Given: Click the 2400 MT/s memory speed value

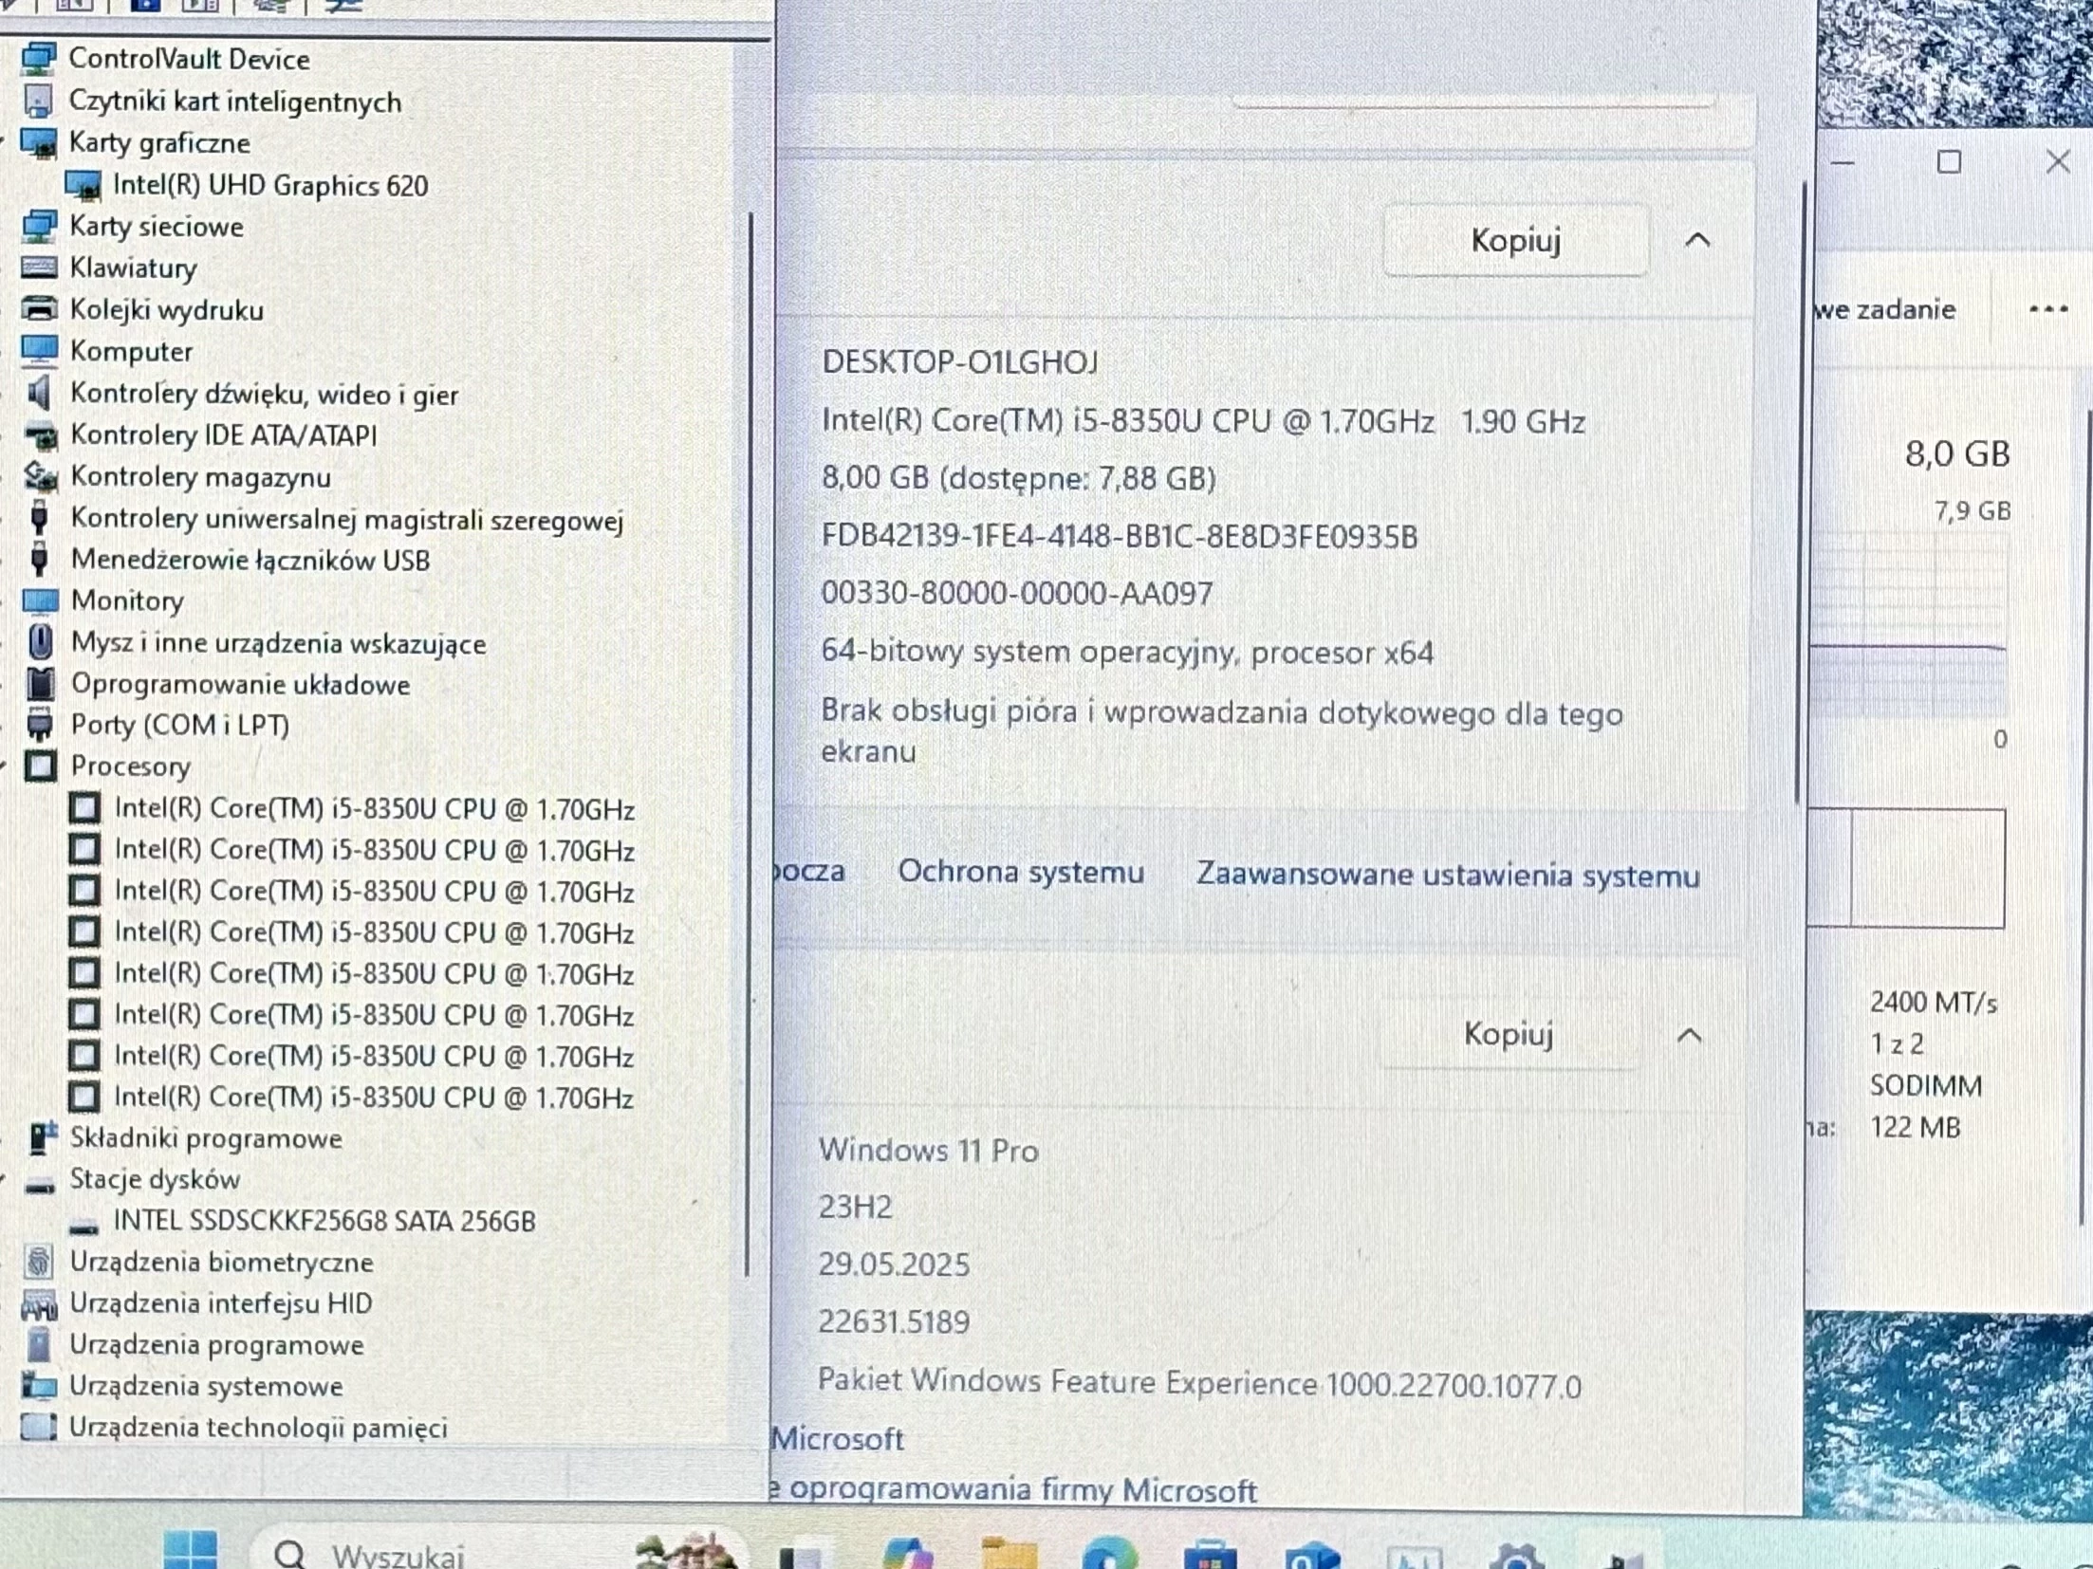Looking at the screenshot, I should coord(1934,1003).
